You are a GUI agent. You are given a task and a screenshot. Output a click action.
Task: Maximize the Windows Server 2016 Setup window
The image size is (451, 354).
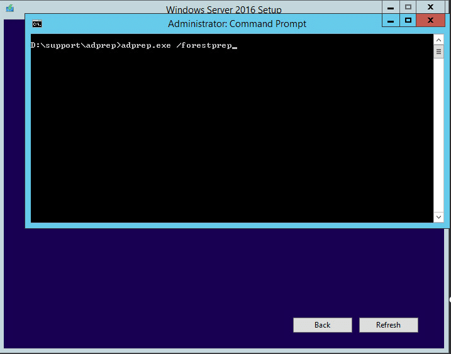tap(408, 7)
